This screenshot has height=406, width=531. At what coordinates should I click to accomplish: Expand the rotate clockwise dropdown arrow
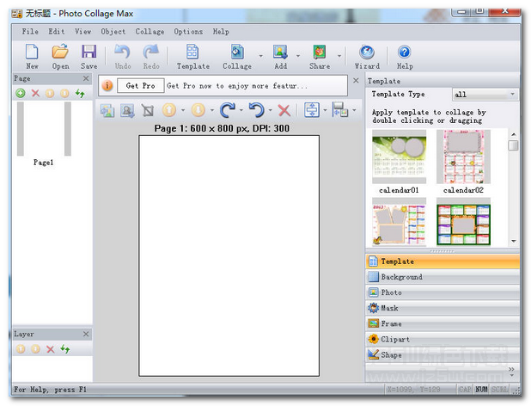[241, 110]
